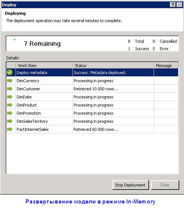Select the Deploy metadata row
184x209 pixels.
pos(92,73)
